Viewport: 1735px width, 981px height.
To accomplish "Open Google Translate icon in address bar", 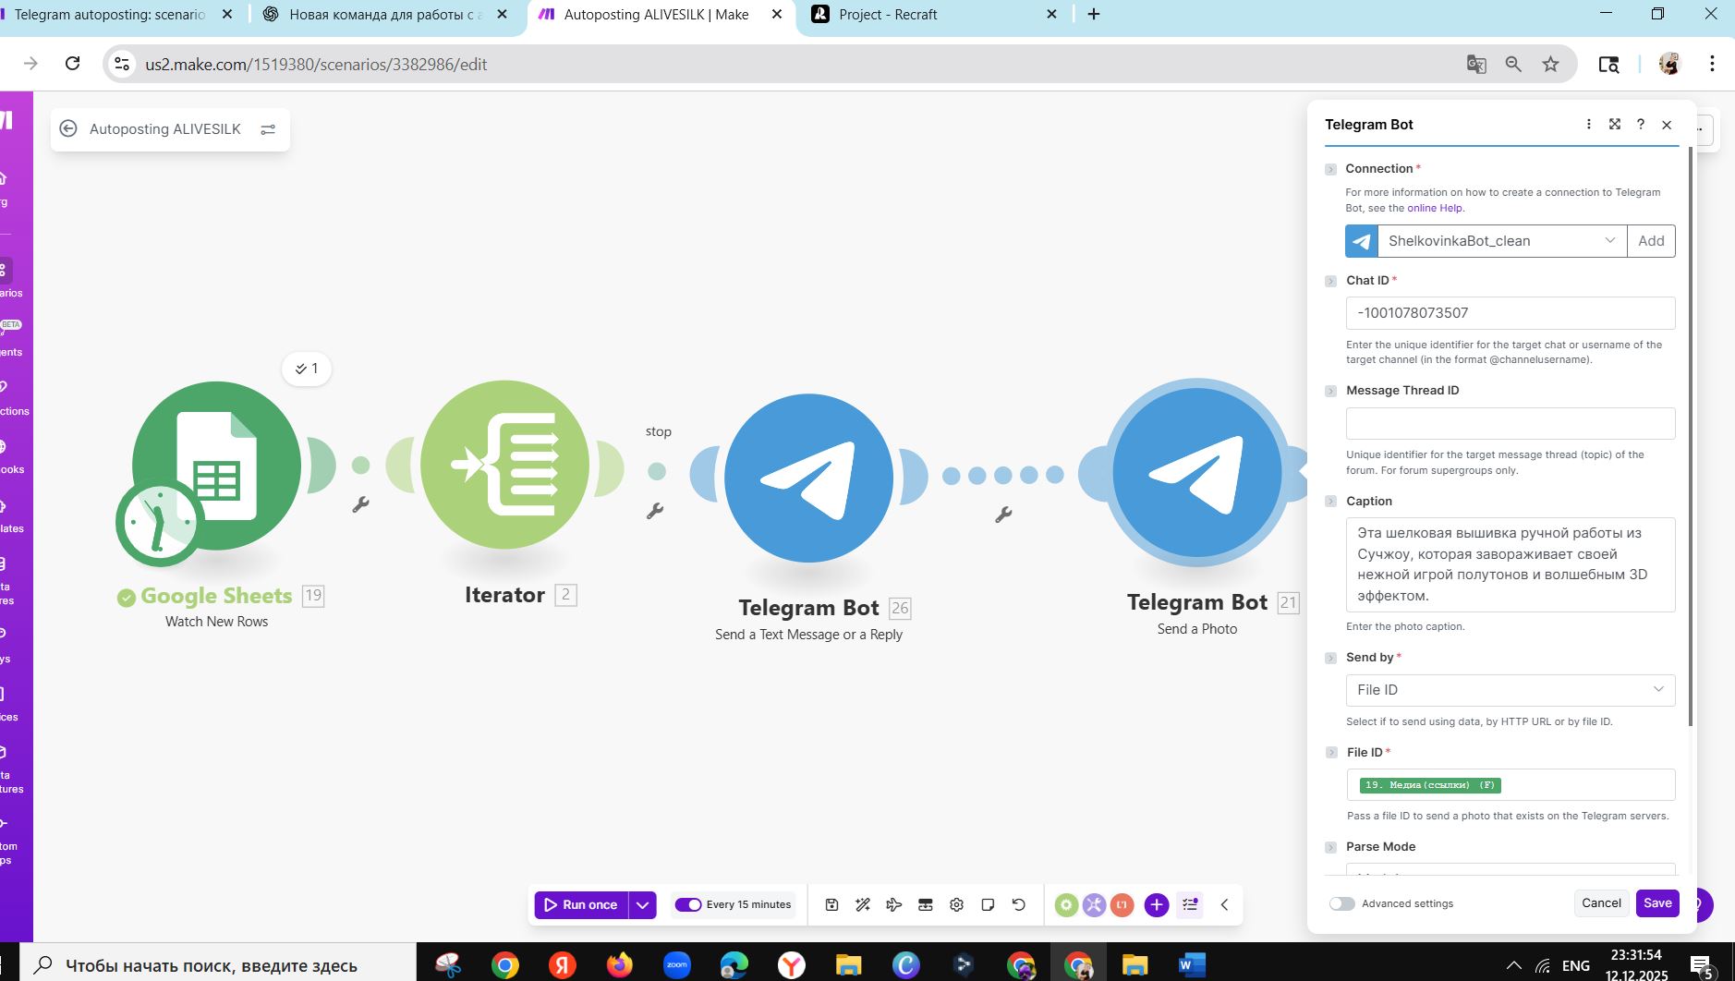I will 1476,64.
